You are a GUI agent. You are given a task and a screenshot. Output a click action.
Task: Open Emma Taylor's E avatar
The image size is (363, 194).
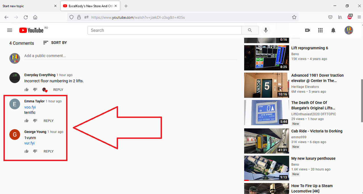[15, 104]
